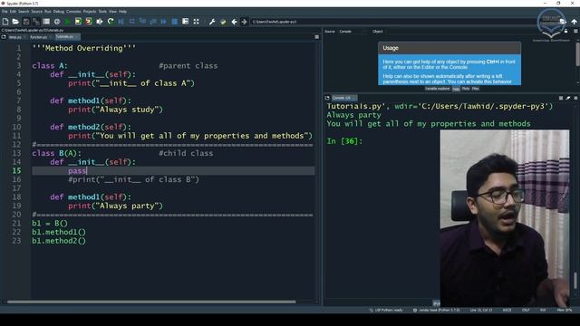Save the current file via toolbar icon
The height and width of the screenshot is (326, 580).
tap(26, 22)
